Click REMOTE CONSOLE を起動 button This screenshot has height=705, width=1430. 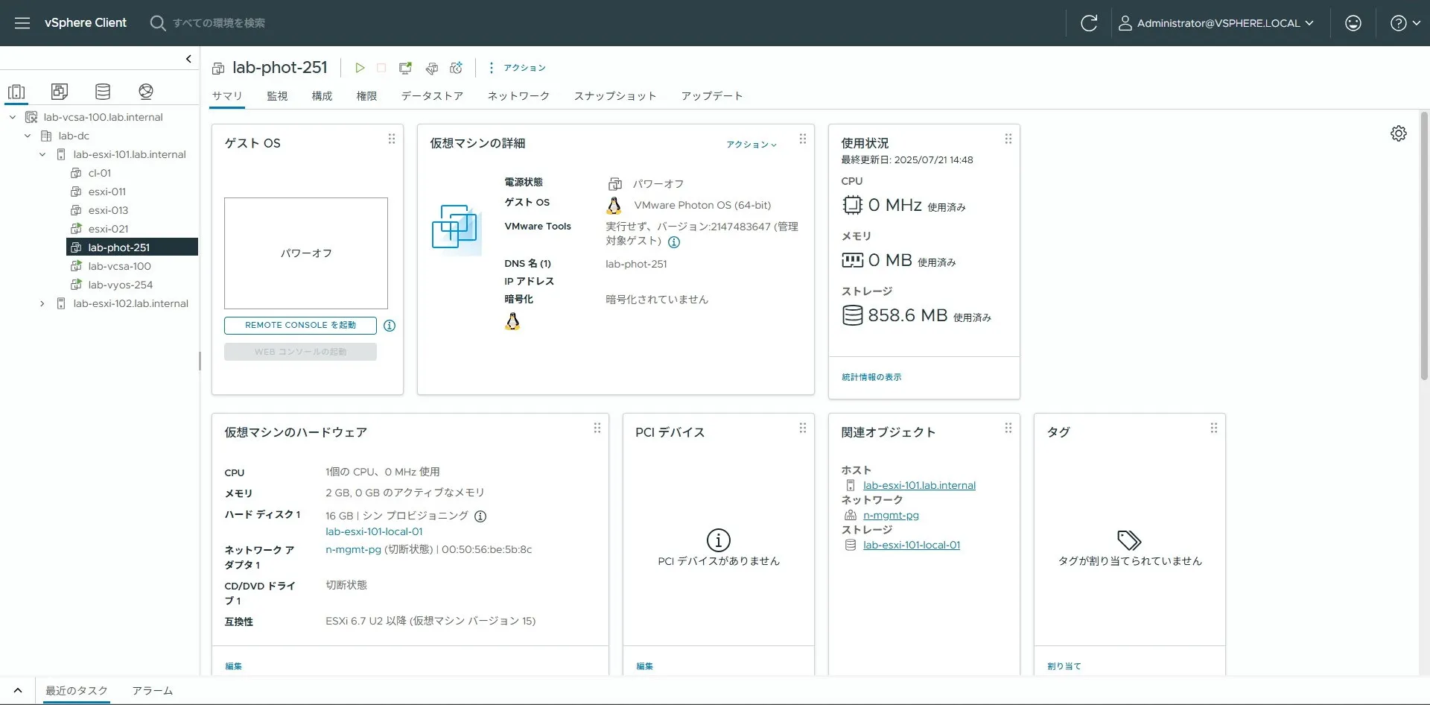300,326
